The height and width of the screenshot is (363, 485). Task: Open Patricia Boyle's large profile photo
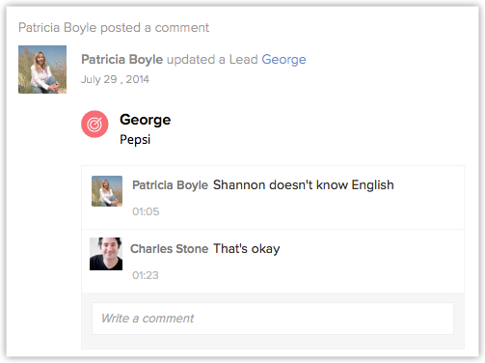(x=42, y=70)
